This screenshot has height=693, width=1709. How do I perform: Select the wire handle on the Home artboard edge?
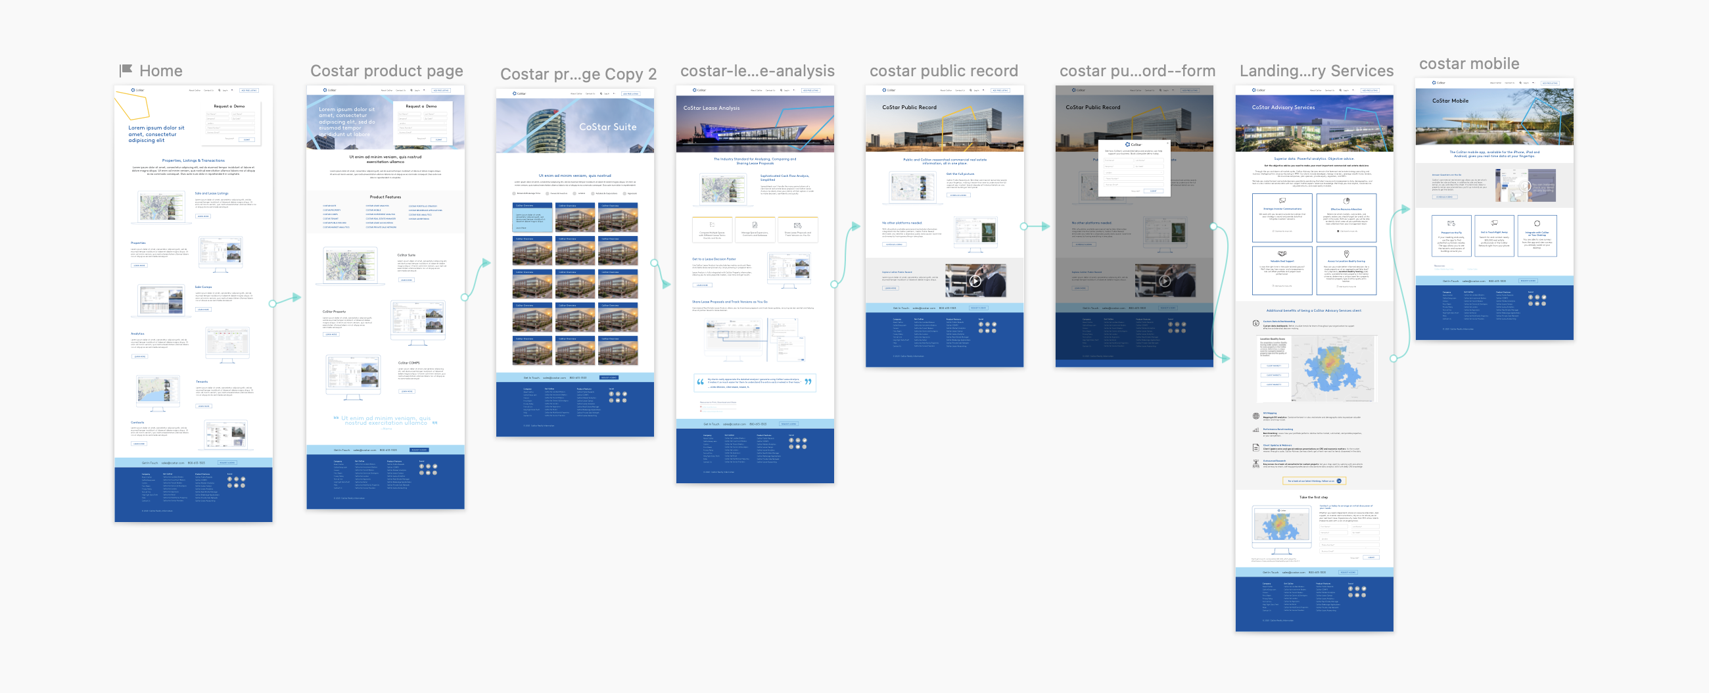tap(273, 303)
